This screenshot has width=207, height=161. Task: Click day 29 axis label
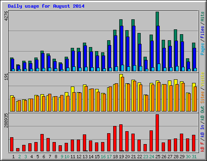tap(182, 157)
